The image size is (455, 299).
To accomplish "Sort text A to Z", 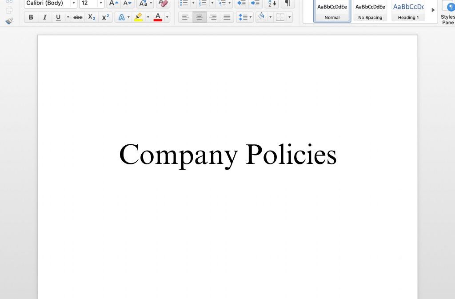I will (272, 3).
